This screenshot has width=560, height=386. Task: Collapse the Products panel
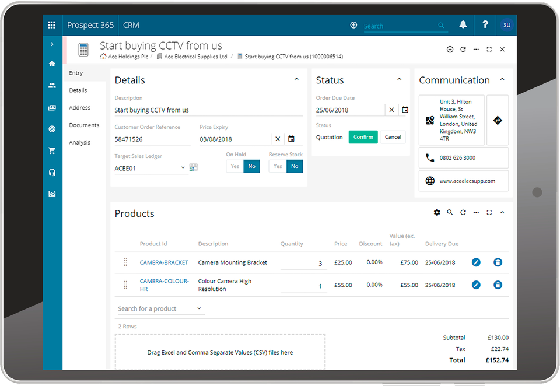coord(502,212)
